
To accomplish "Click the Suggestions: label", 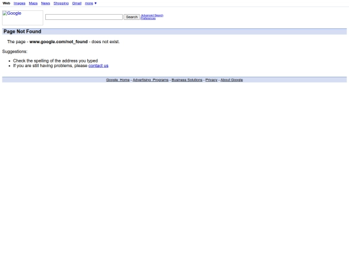I will (15, 52).
